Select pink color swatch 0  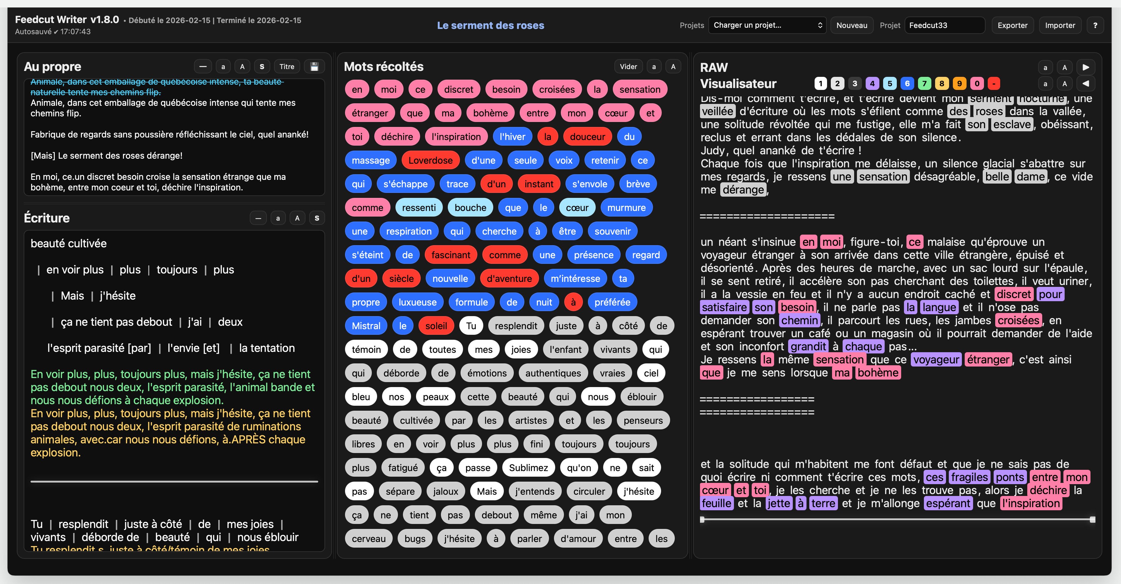(x=977, y=83)
